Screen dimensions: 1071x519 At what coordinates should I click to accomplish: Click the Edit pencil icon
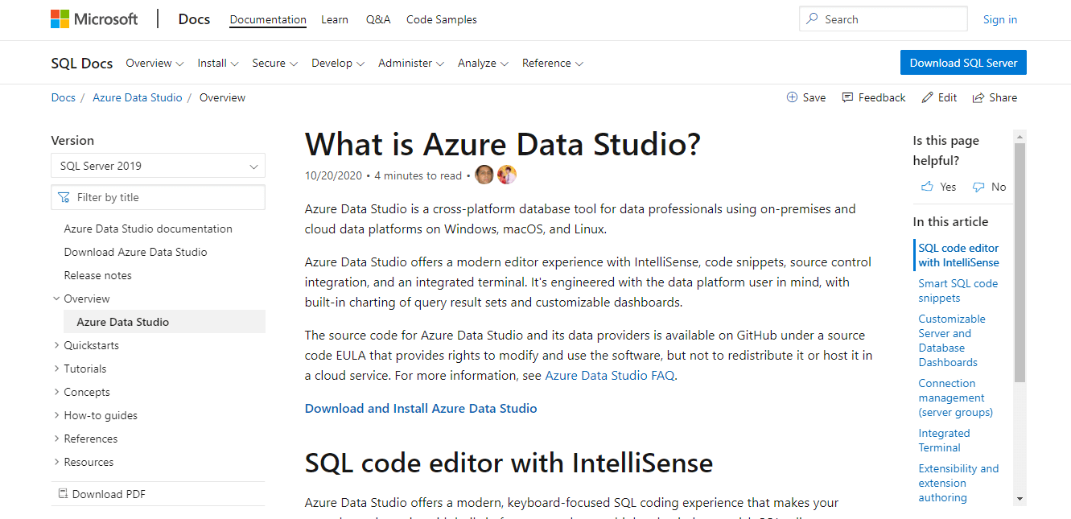click(928, 97)
